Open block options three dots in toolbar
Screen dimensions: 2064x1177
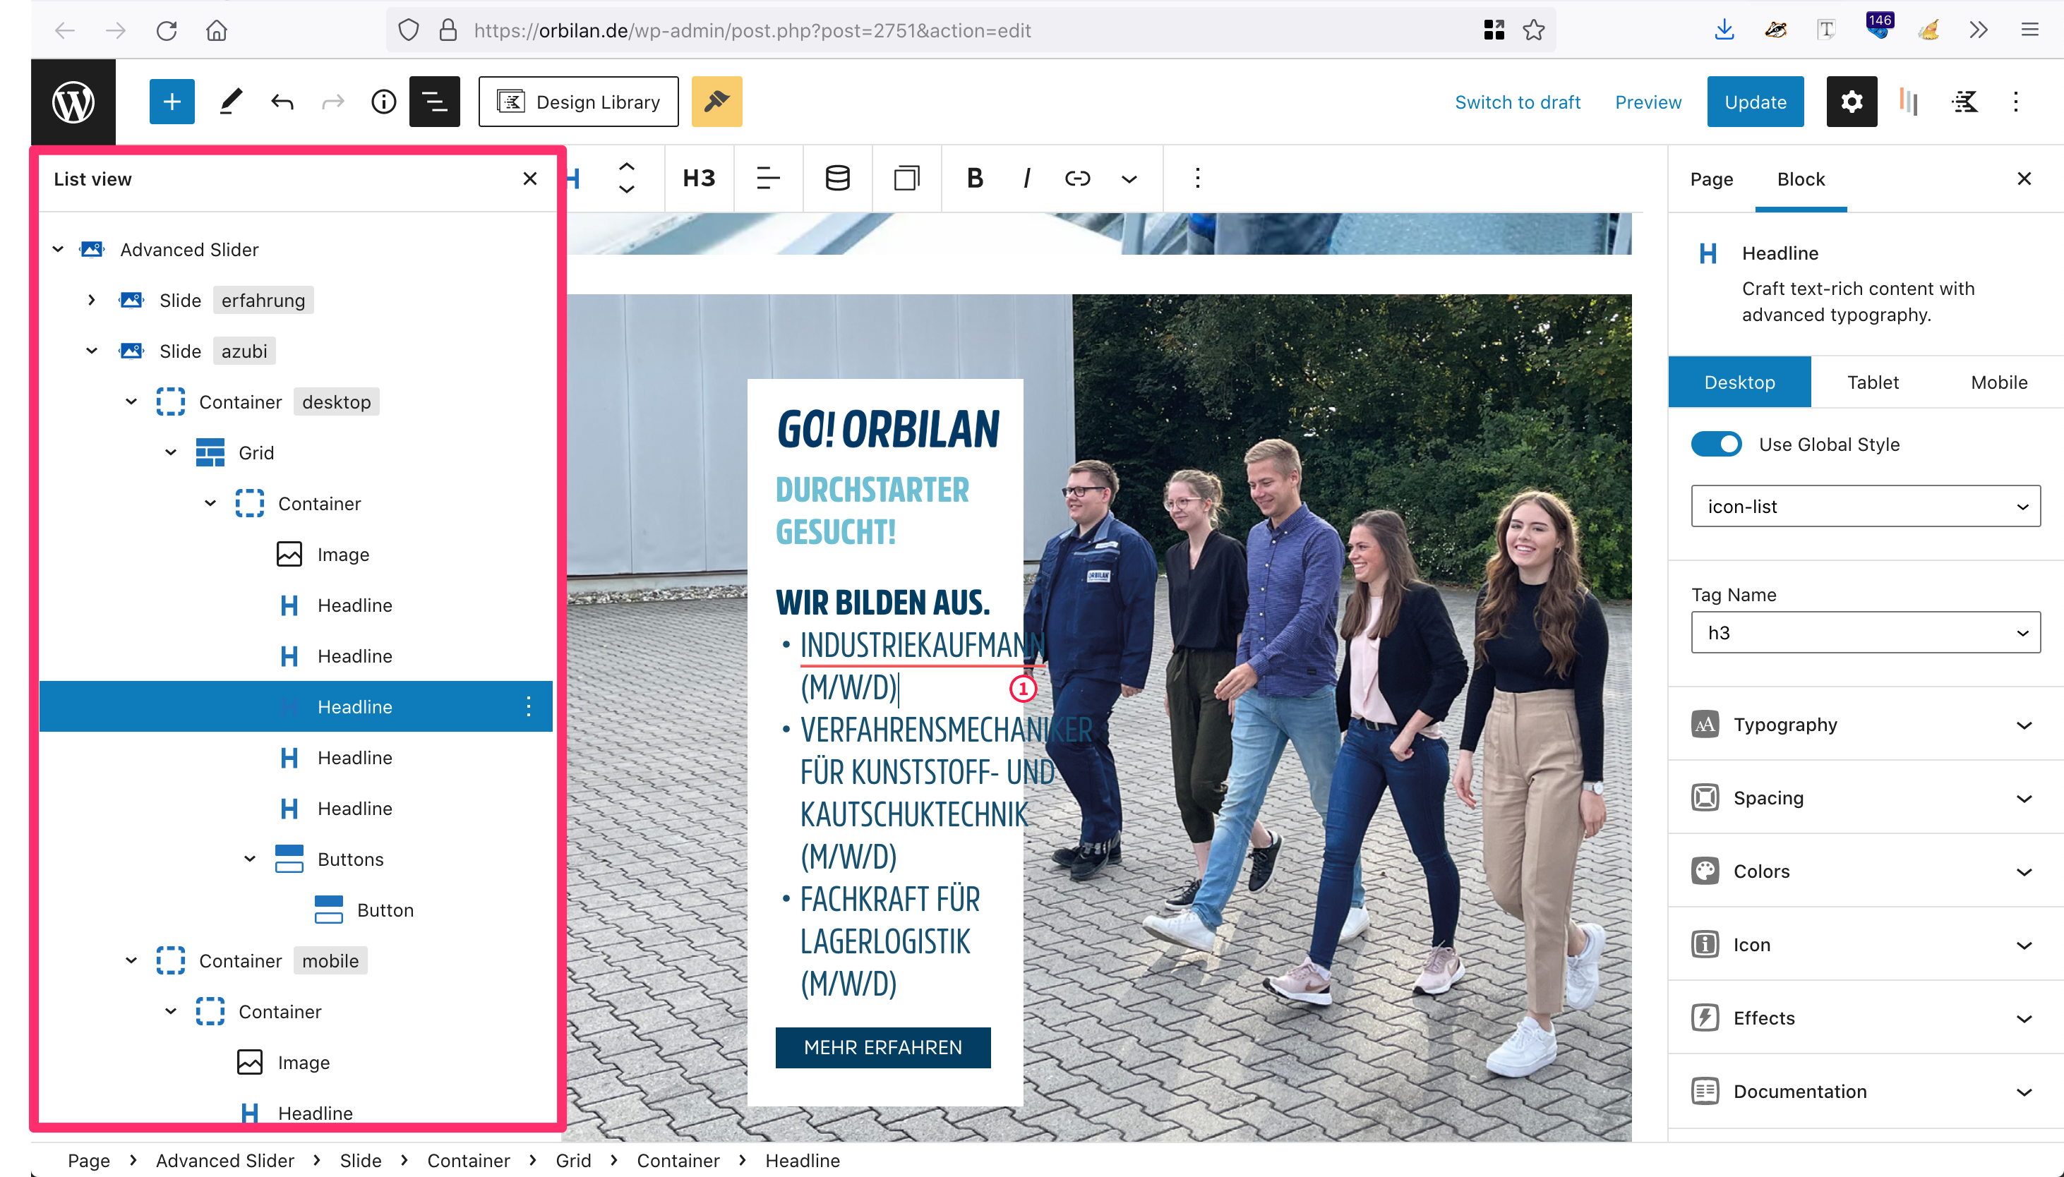pyautogui.click(x=1197, y=178)
